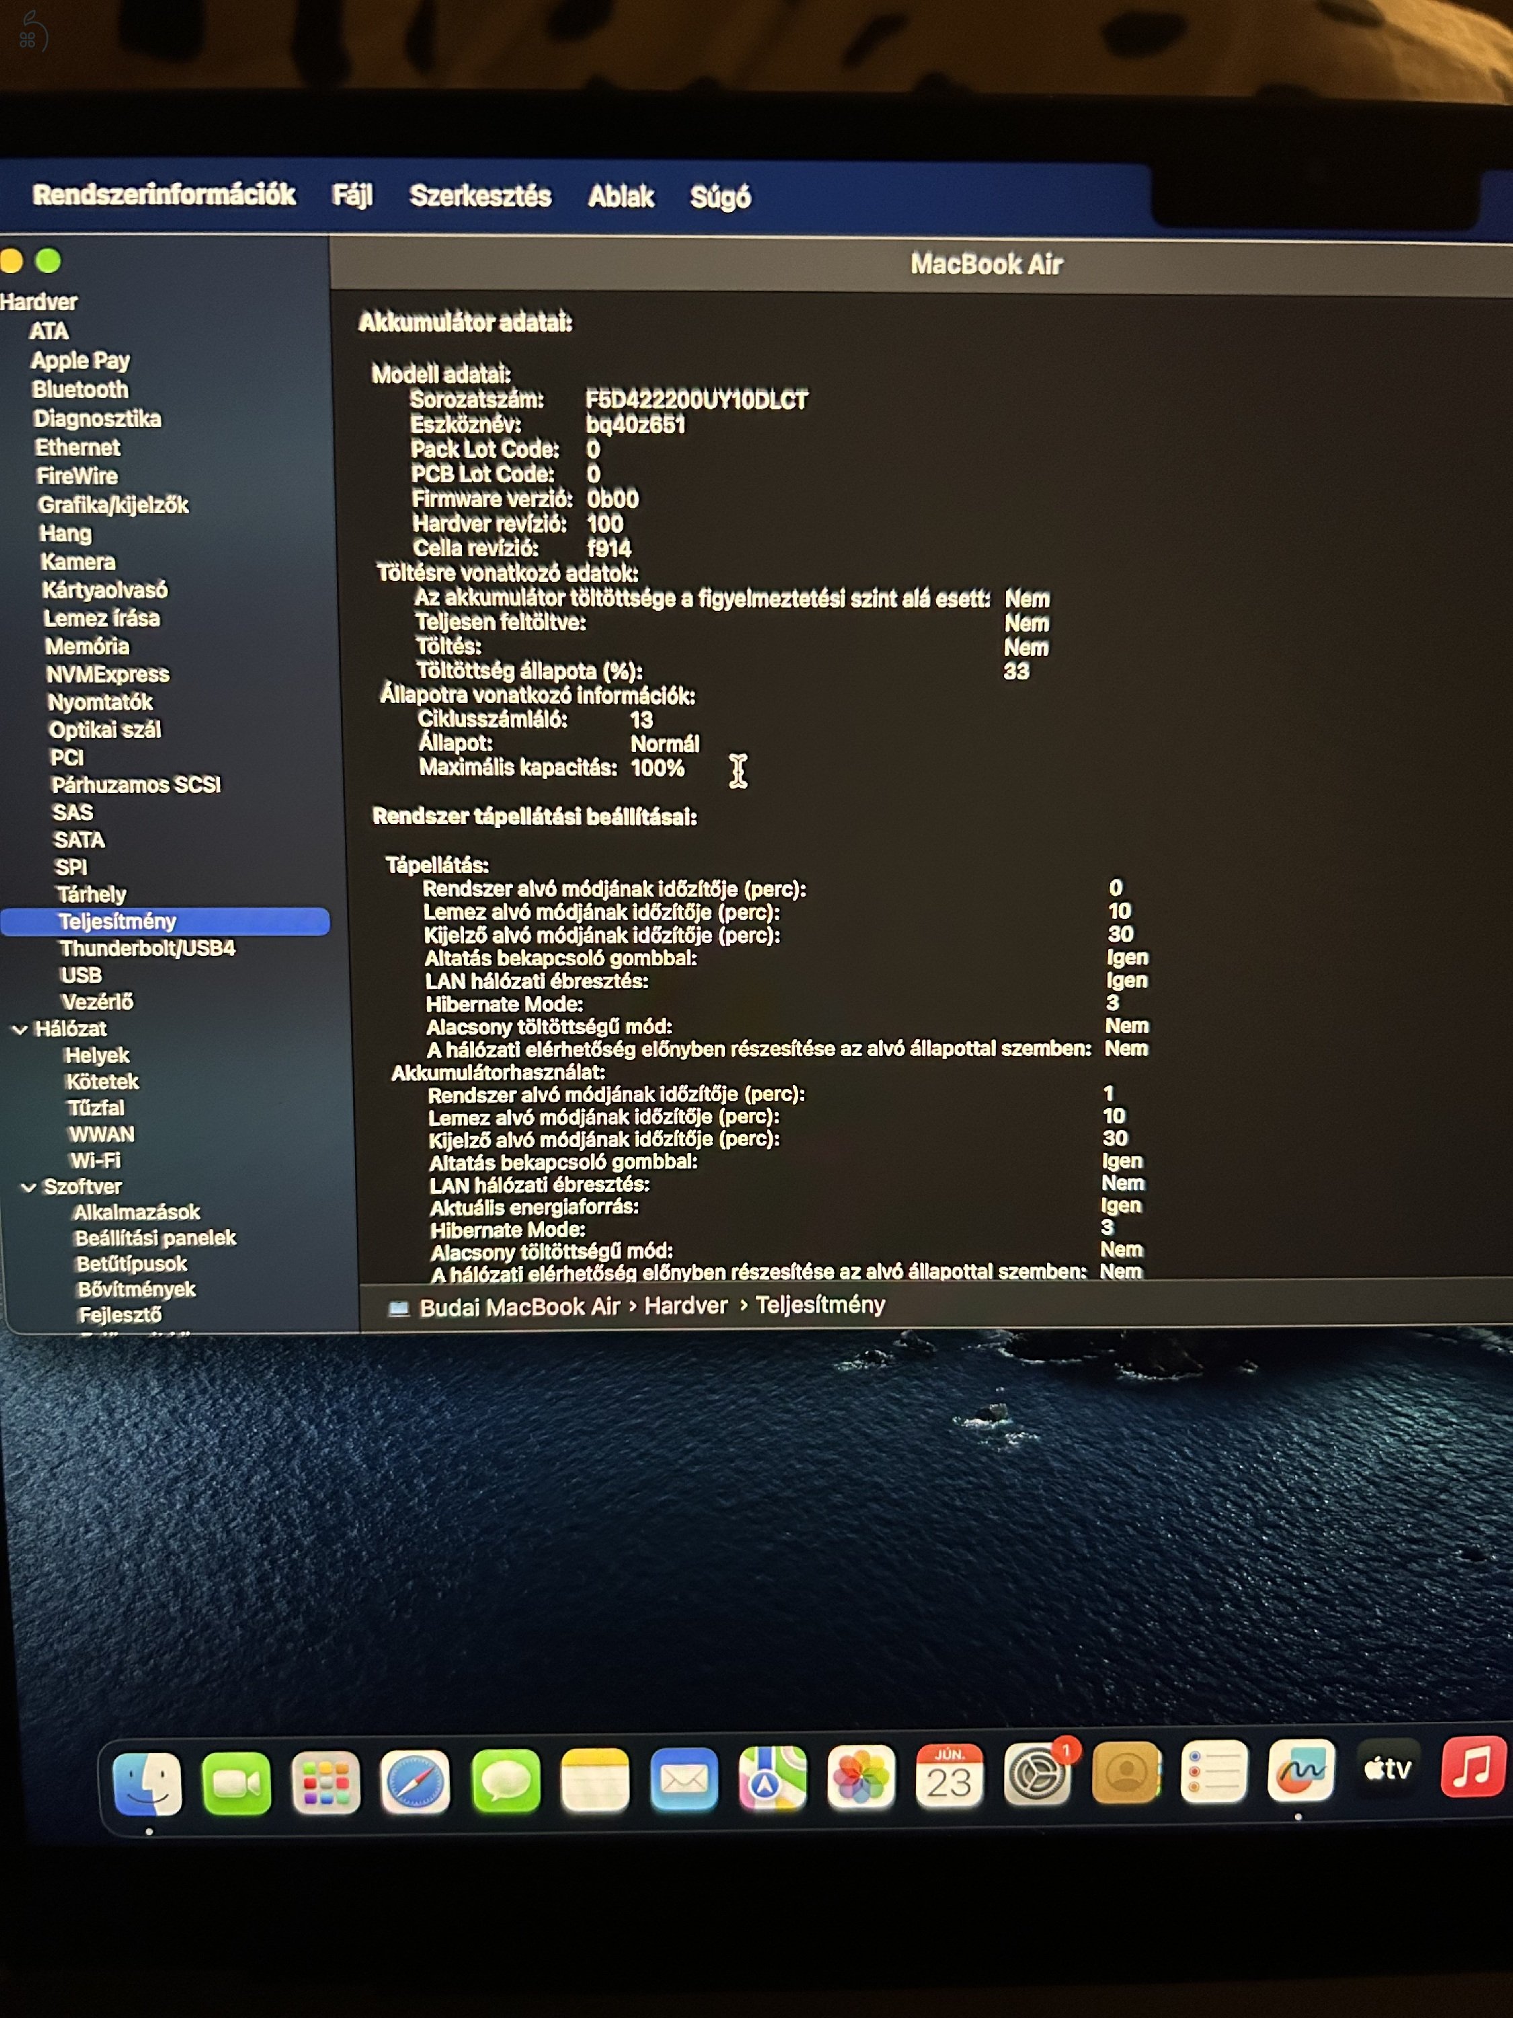Image resolution: width=1513 pixels, height=2018 pixels.
Task: Collapse the Hálózat section
Action: pyautogui.click(x=19, y=1030)
